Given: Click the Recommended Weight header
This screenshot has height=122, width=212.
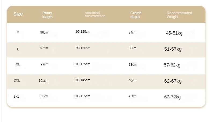Looking at the screenshot, I should pyautogui.click(x=179, y=15).
